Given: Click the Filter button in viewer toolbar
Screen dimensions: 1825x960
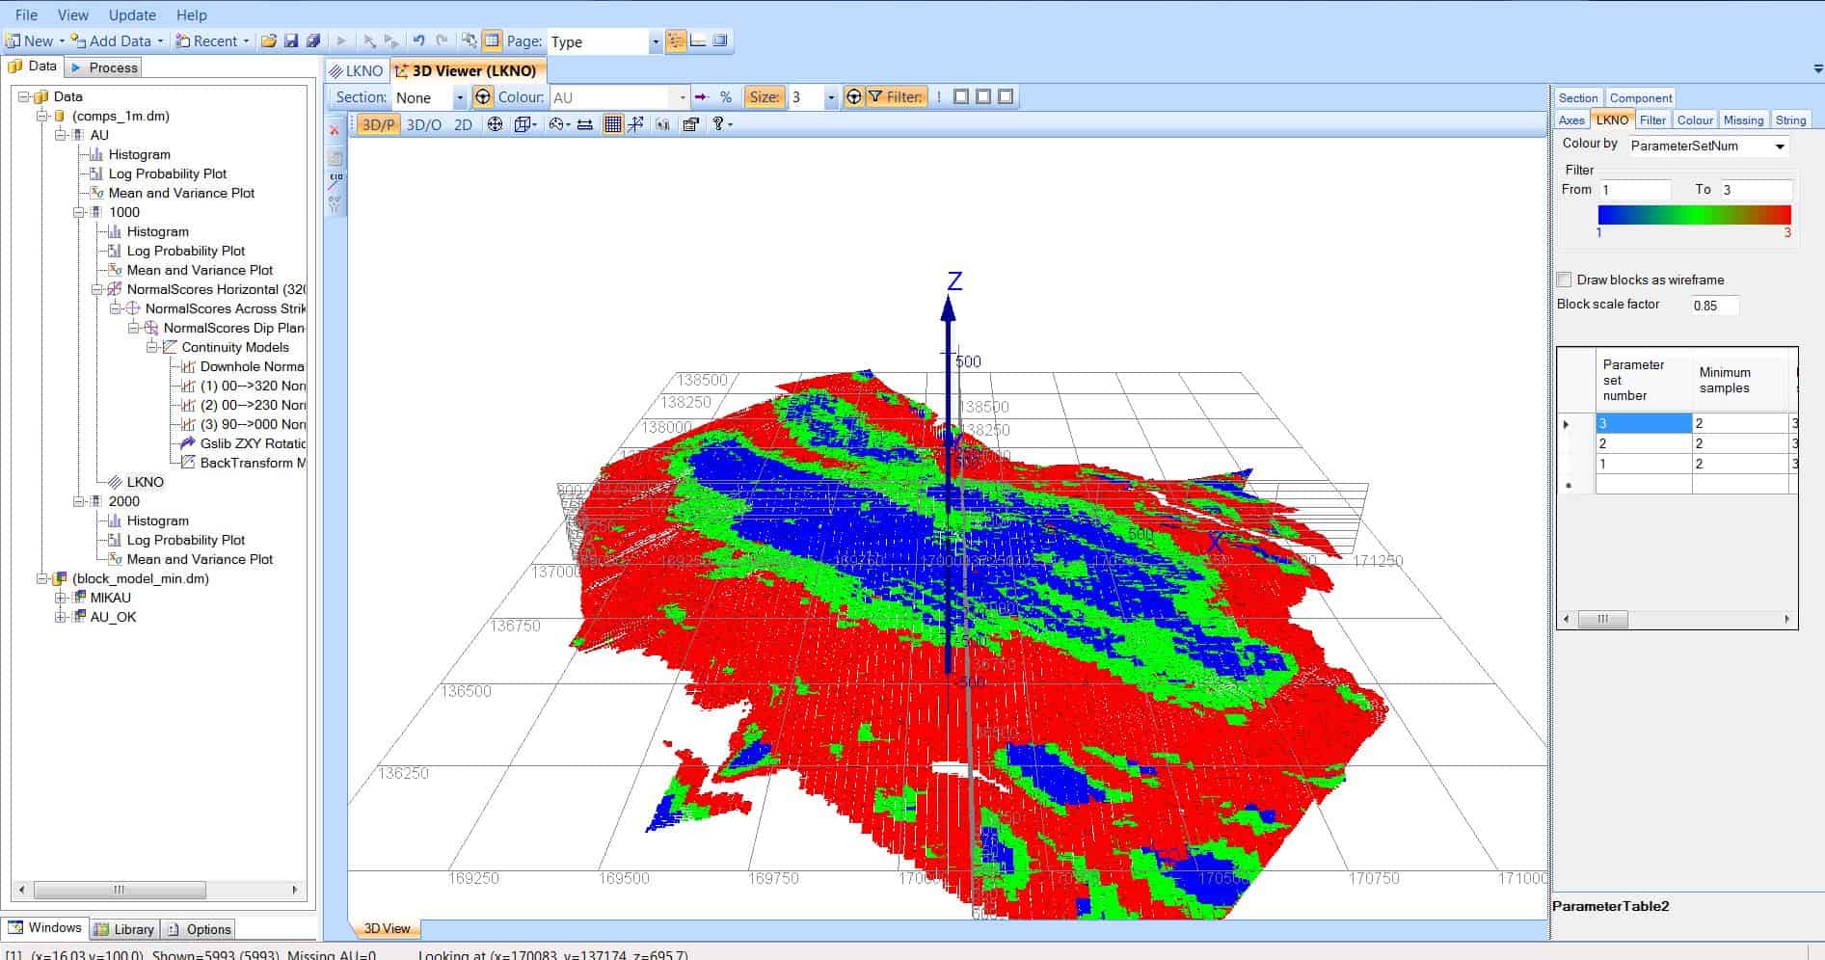Looking at the screenshot, I should (896, 97).
